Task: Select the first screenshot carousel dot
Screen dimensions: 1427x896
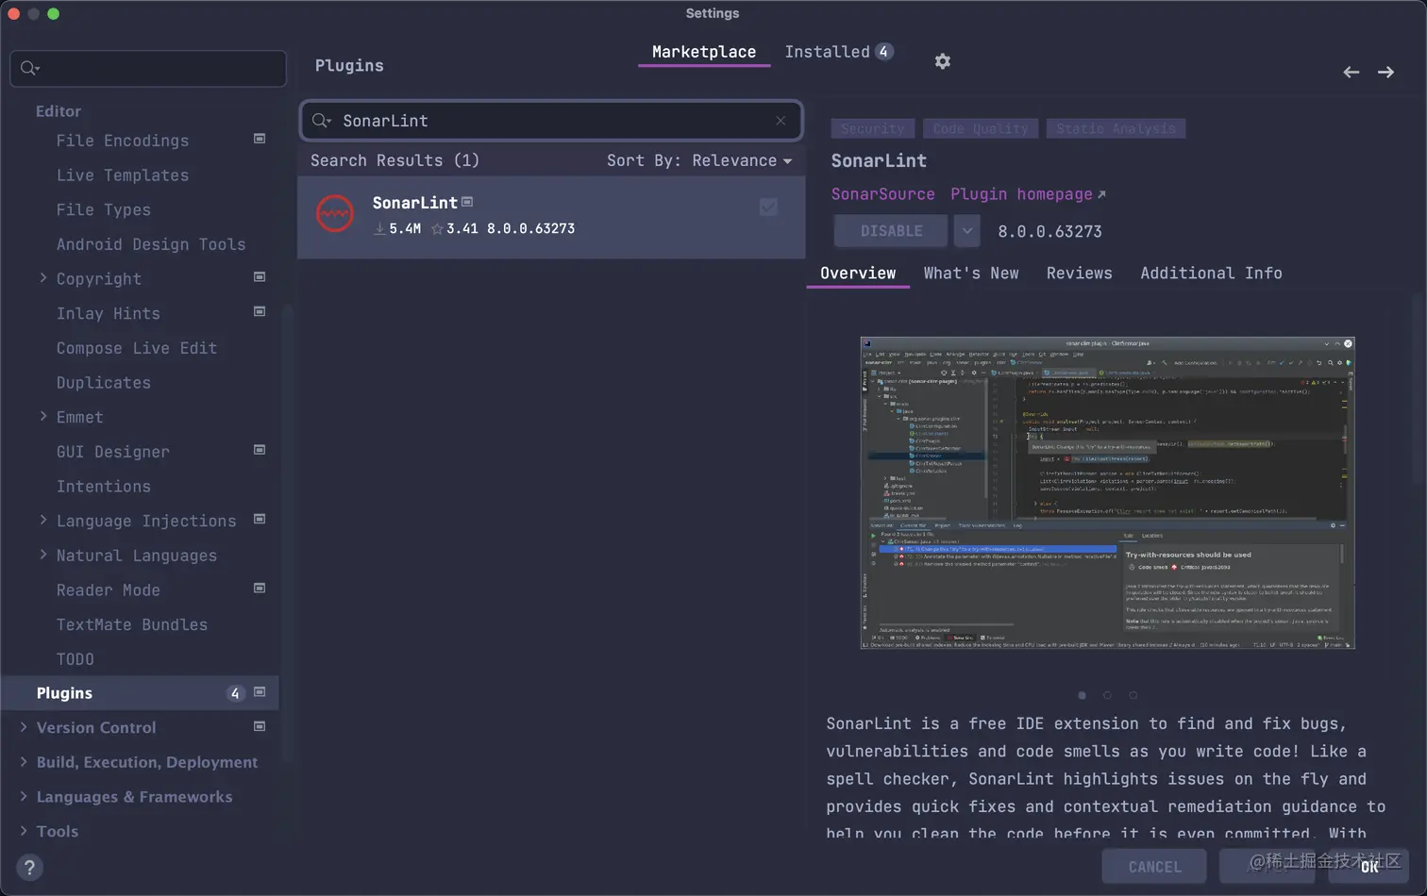Action: click(1082, 695)
